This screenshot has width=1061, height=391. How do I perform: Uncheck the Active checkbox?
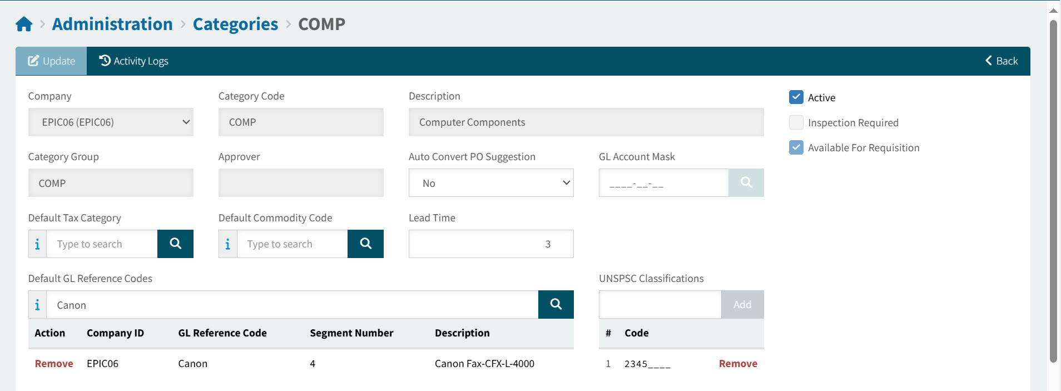click(x=796, y=97)
